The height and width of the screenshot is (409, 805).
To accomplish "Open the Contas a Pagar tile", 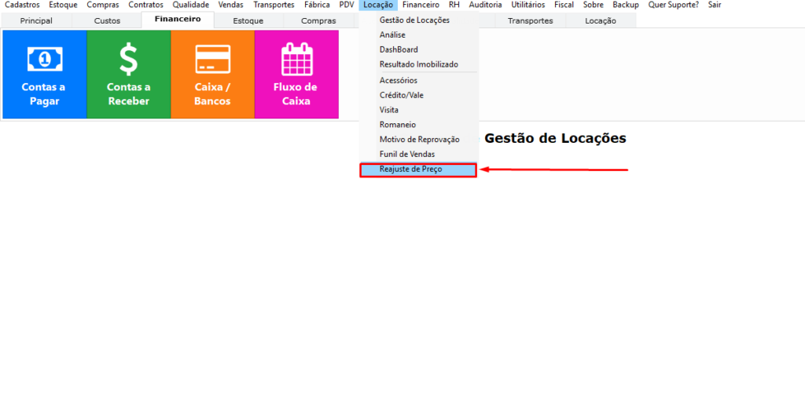I will coord(45,75).
